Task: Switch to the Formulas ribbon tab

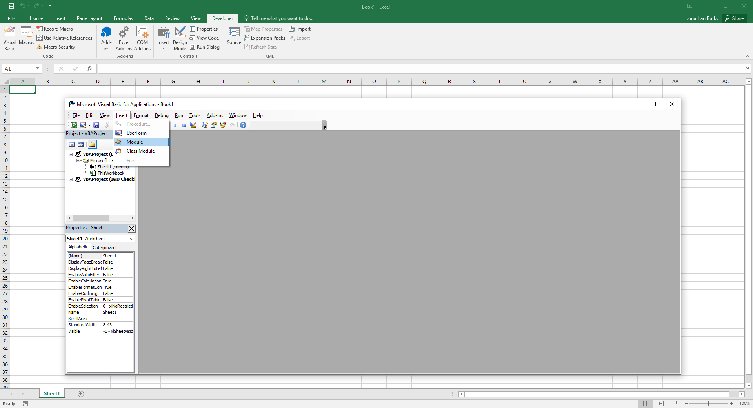Action: (x=123, y=18)
